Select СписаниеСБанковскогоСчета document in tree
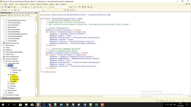The width and height of the screenshot is (191, 107). pos(17,21)
